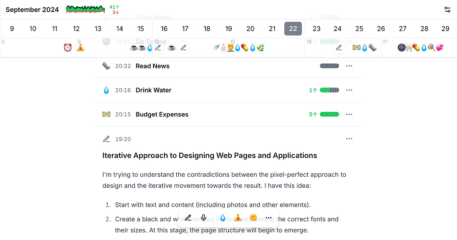Click the lollipop emoji in timeline

pos(432,48)
